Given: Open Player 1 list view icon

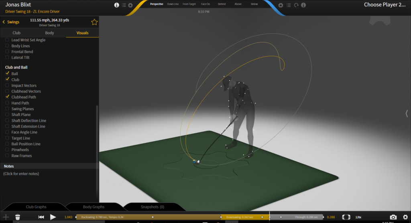Looking at the screenshot, I should click(124, 5).
